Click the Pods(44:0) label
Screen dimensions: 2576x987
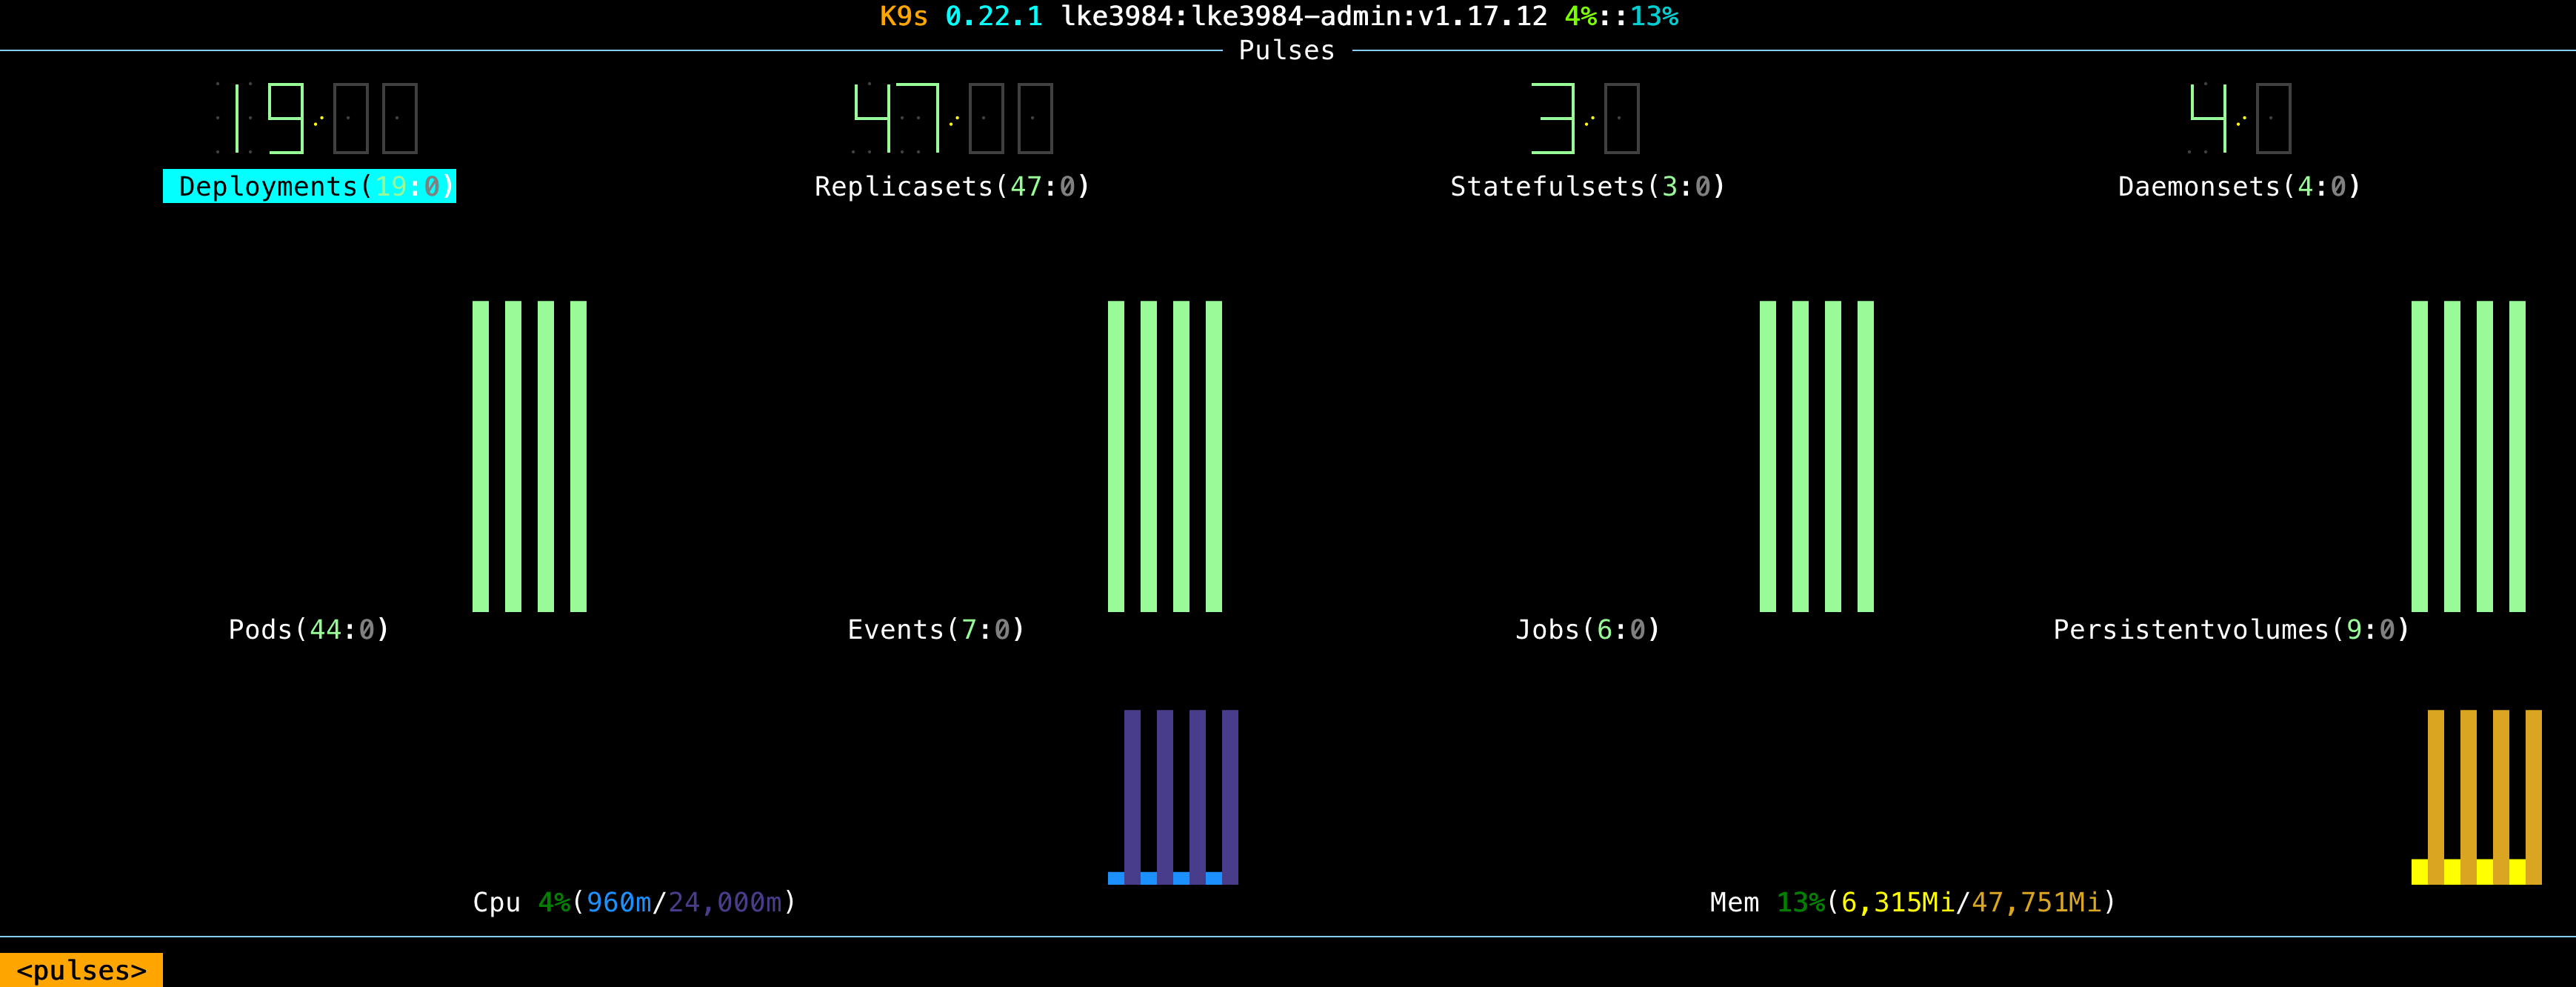click(309, 629)
